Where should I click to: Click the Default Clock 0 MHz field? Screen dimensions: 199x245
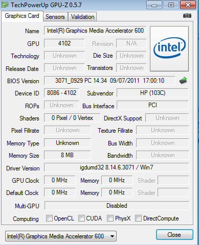pos(59,192)
